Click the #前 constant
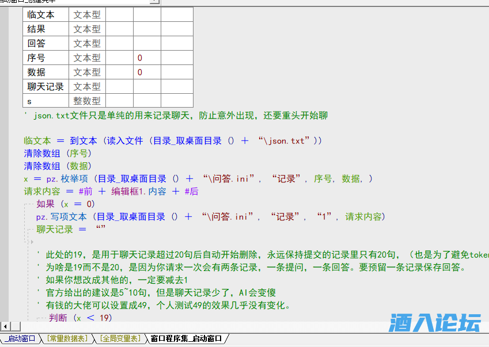Screen dimensions: 489x347 pos(86,191)
